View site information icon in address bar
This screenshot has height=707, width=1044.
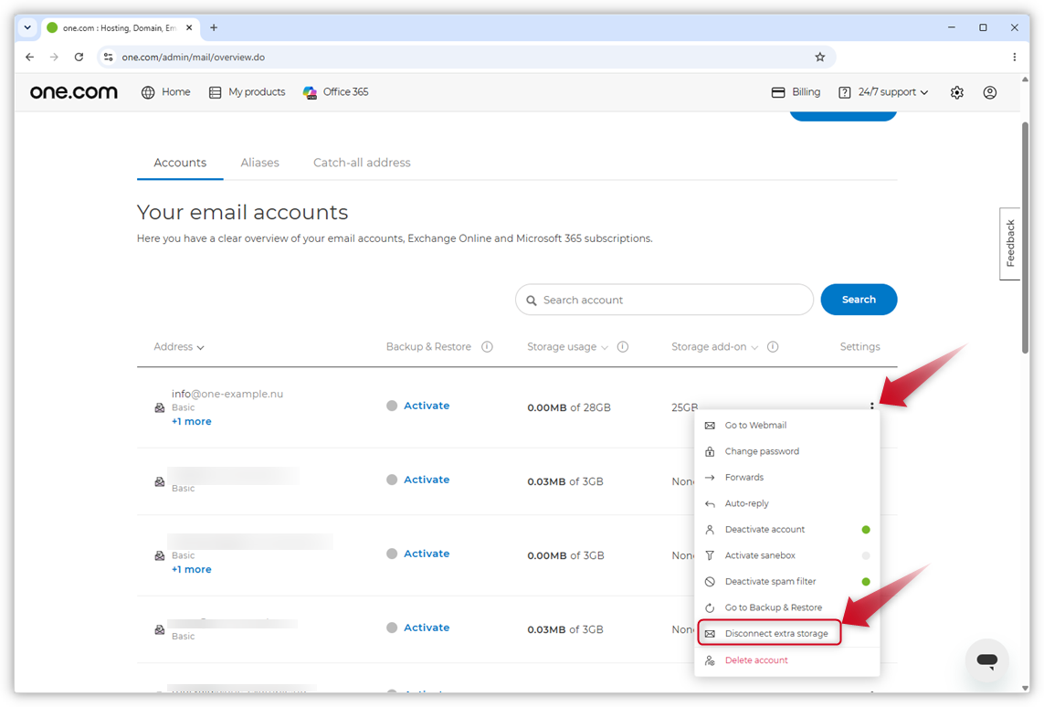pyautogui.click(x=109, y=58)
